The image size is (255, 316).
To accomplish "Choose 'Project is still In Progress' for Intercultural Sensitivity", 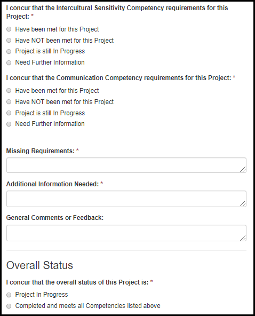I will [9, 51].
